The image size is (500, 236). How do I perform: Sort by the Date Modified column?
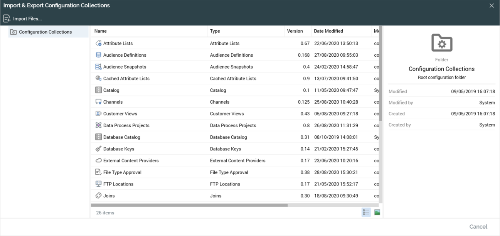pos(328,31)
